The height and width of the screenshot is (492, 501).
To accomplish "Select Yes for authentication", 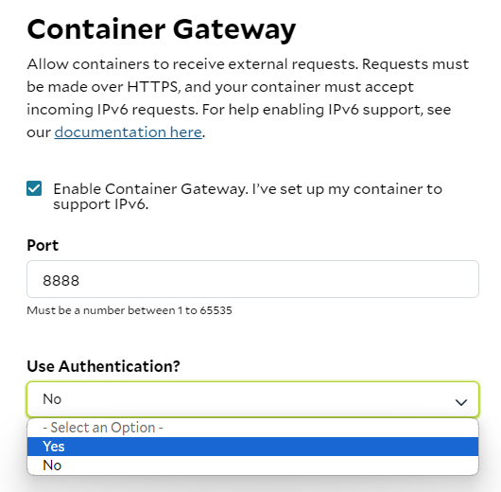I will [252, 447].
